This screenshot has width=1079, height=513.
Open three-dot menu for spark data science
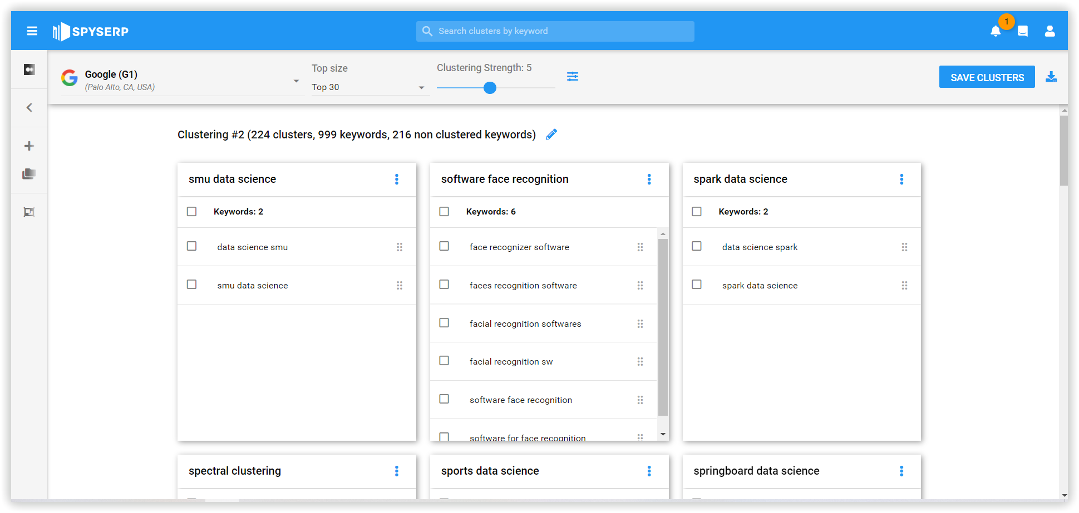(901, 179)
